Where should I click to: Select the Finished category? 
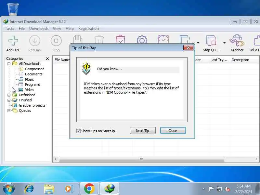tap(25, 100)
